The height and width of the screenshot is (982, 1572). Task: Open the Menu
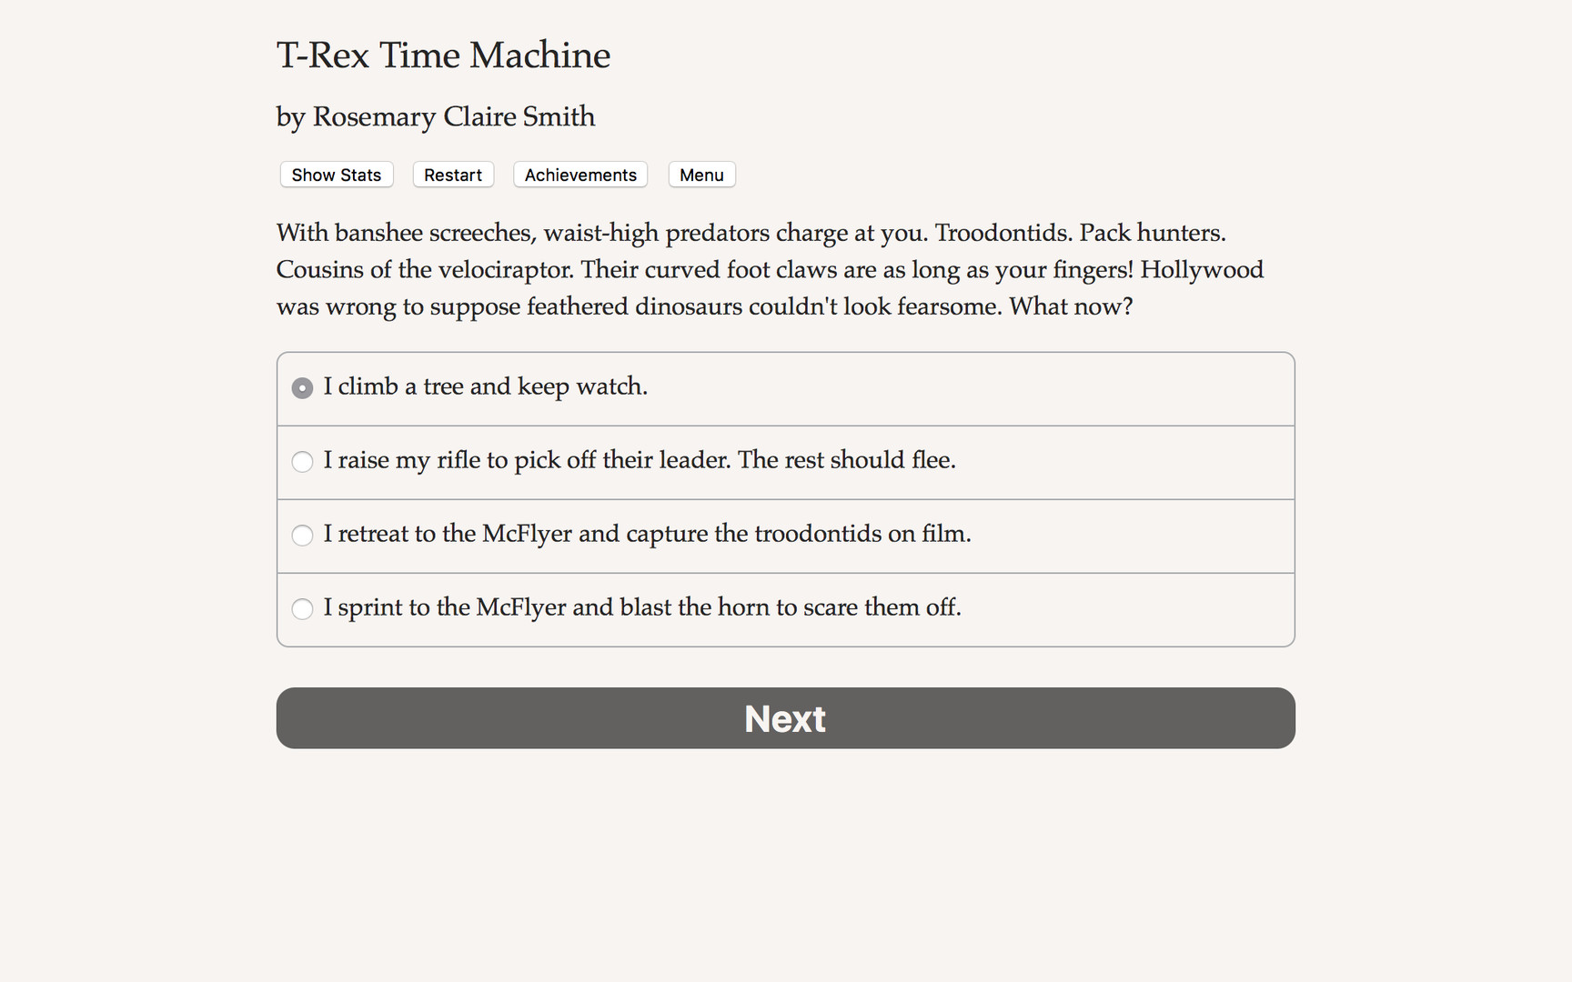point(701,175)
